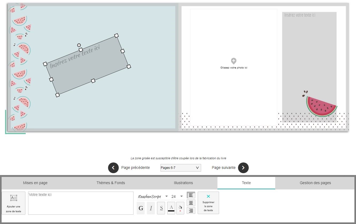Toggle bold formatting with the G icon
Screen dimensions: 356x224
[141, 208]
